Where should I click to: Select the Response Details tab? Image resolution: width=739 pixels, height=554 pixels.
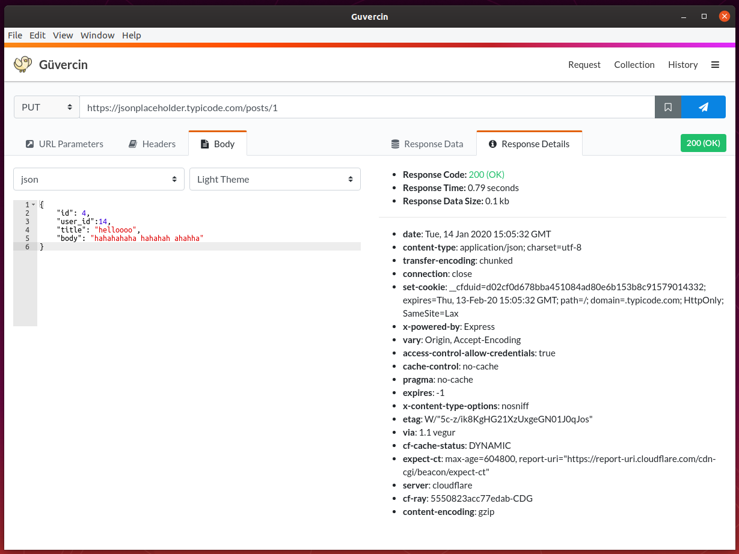[529, 143]
